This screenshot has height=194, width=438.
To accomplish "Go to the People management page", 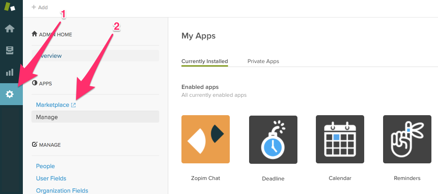I will click(x=45, y=166).
